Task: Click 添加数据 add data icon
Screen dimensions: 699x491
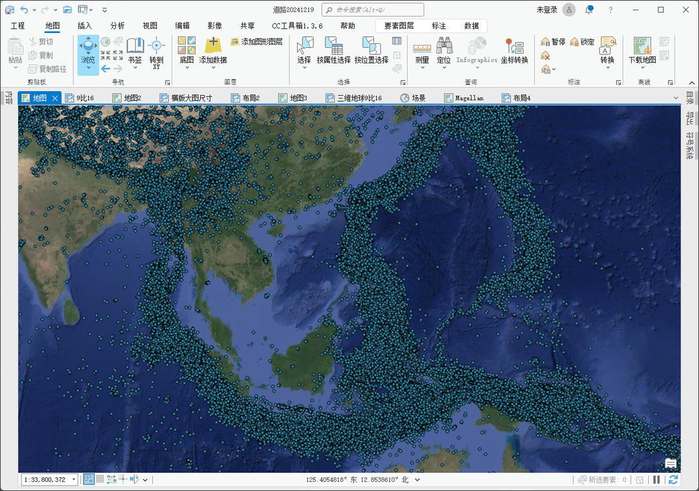Action: [x=213, y=45]
